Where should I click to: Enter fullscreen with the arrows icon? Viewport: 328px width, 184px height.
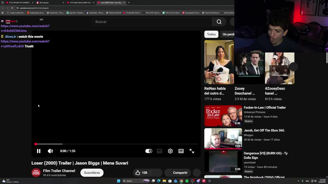[192, 151]
